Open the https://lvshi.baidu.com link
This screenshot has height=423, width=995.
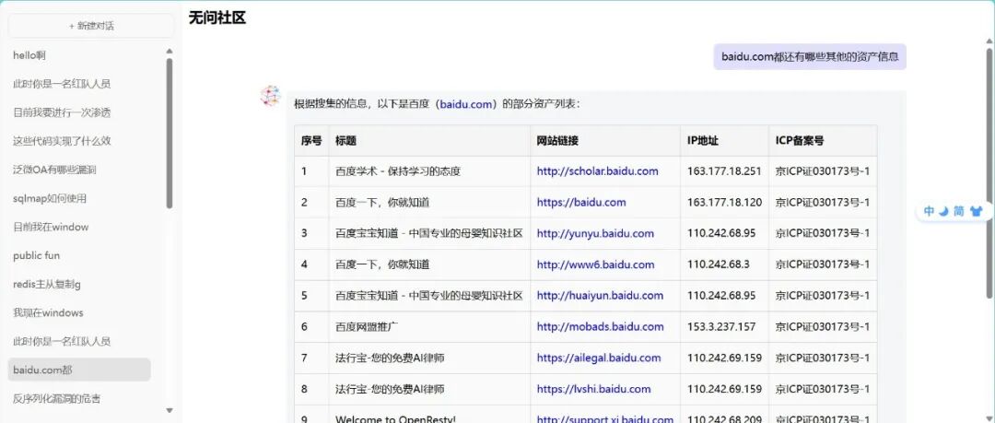coord(593,389)
